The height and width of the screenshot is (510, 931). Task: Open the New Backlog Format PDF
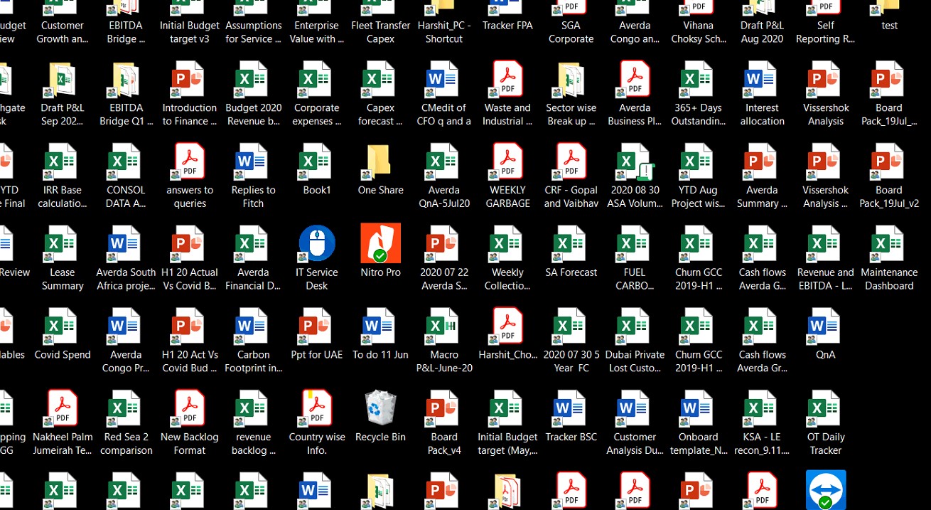[190, 408]
